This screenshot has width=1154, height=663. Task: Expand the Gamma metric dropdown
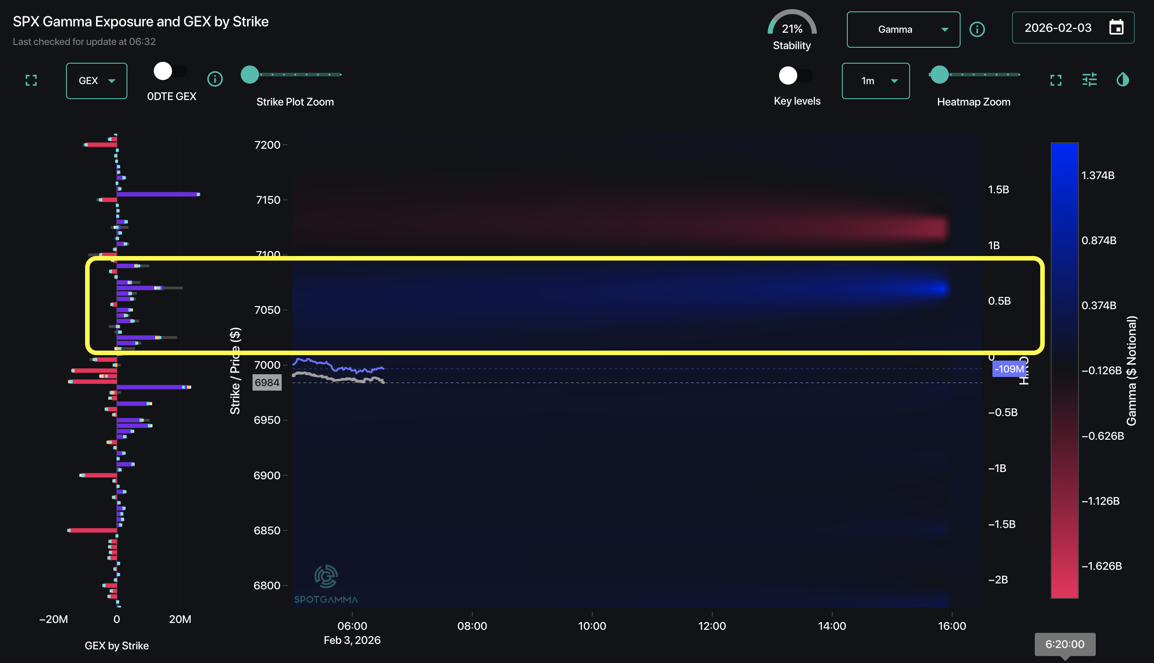(903, 30)
